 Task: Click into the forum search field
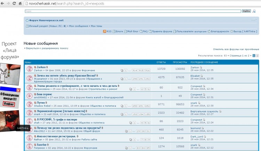click(133, 11)
